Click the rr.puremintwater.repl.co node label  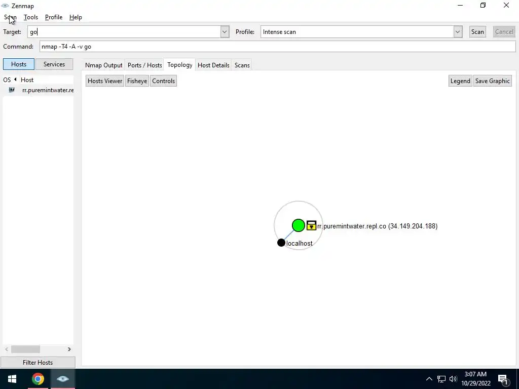(377, 226)
